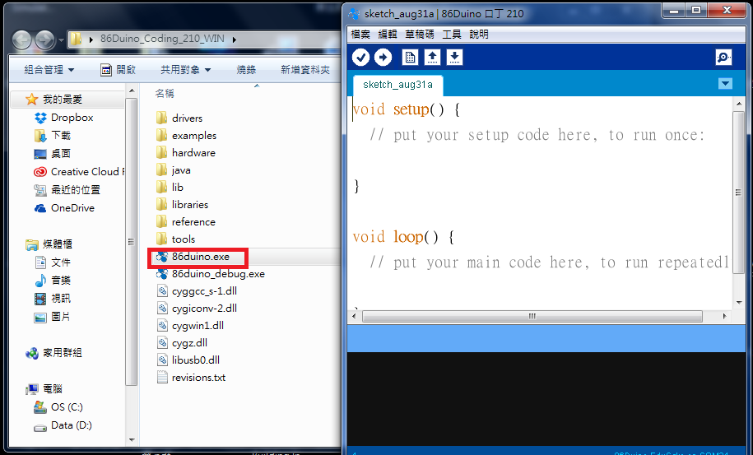The height and width of the screenshot is (455, 753).
Task: Open a sketch using the up-arrow icon
Action: click(432, 58)
